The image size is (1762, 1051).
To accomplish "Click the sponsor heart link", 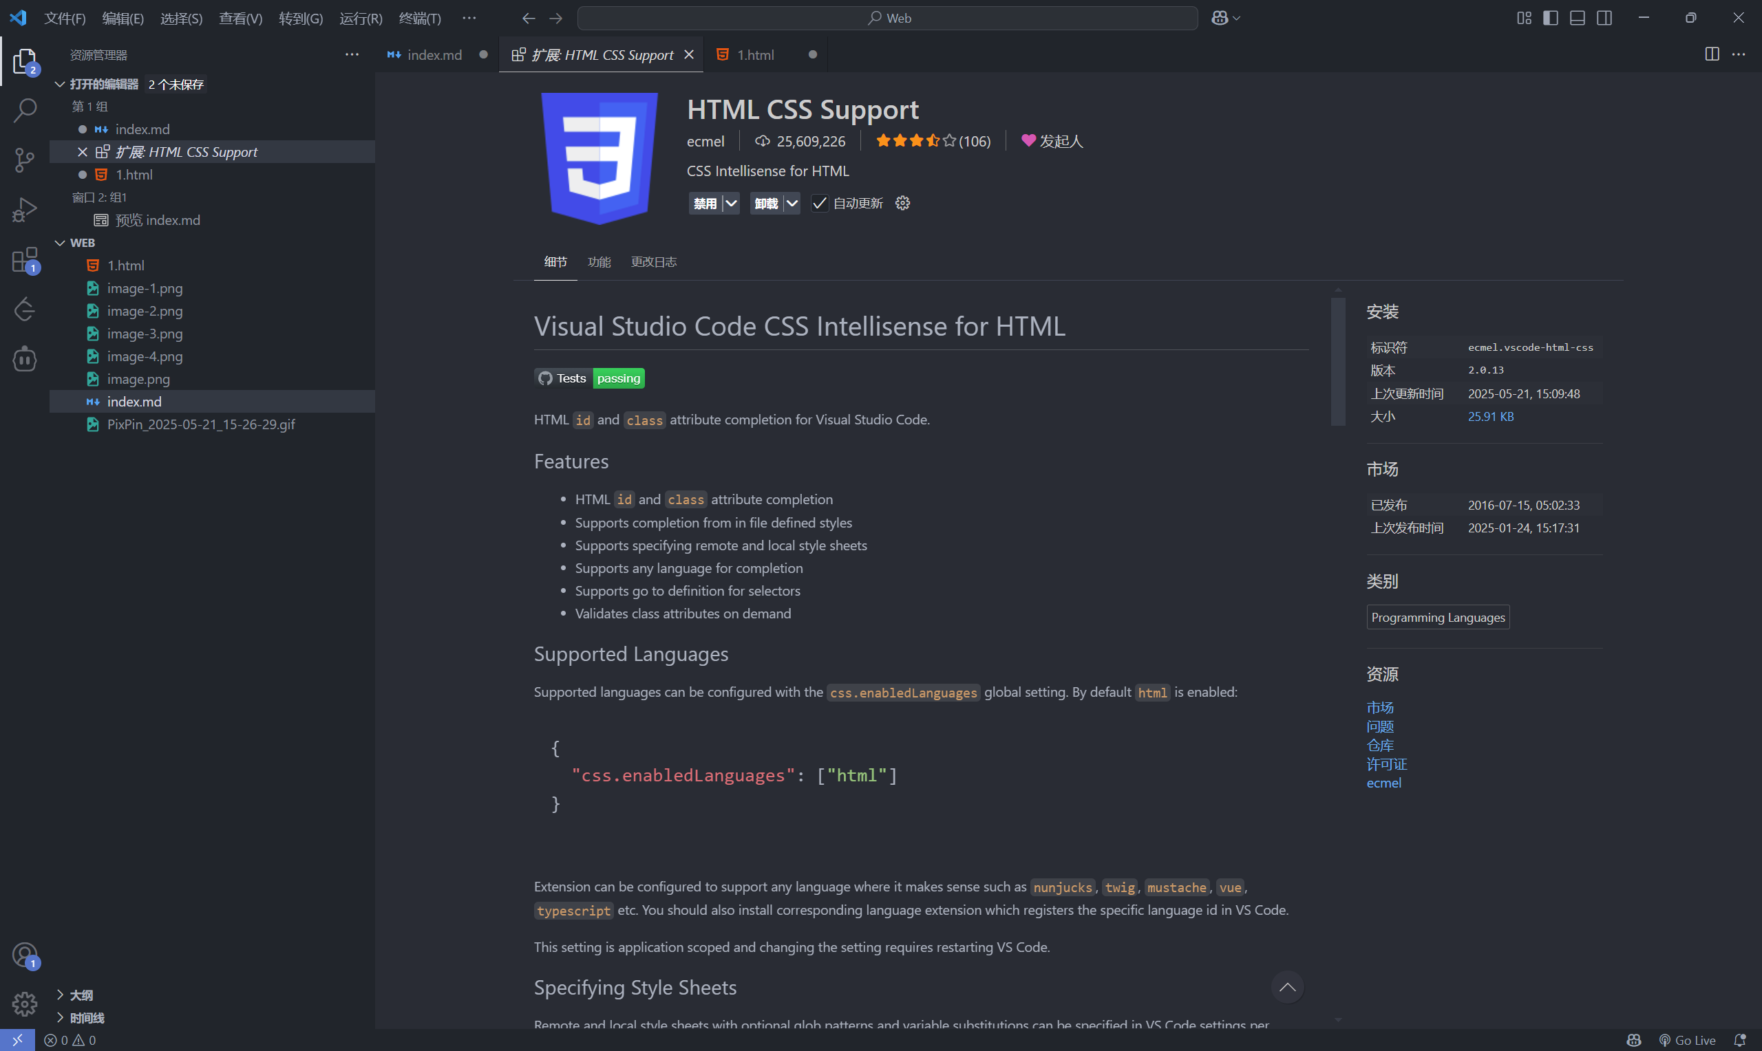I will 1052,141.
